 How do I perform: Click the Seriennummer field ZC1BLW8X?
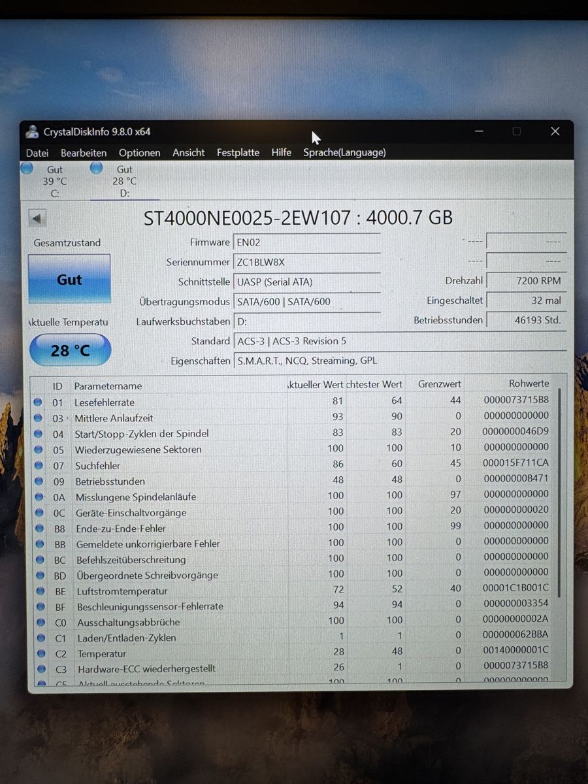click(x=306, y=262)
